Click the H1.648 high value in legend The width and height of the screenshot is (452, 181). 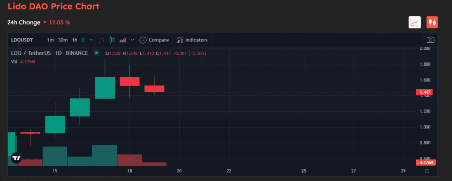(130, 53)
